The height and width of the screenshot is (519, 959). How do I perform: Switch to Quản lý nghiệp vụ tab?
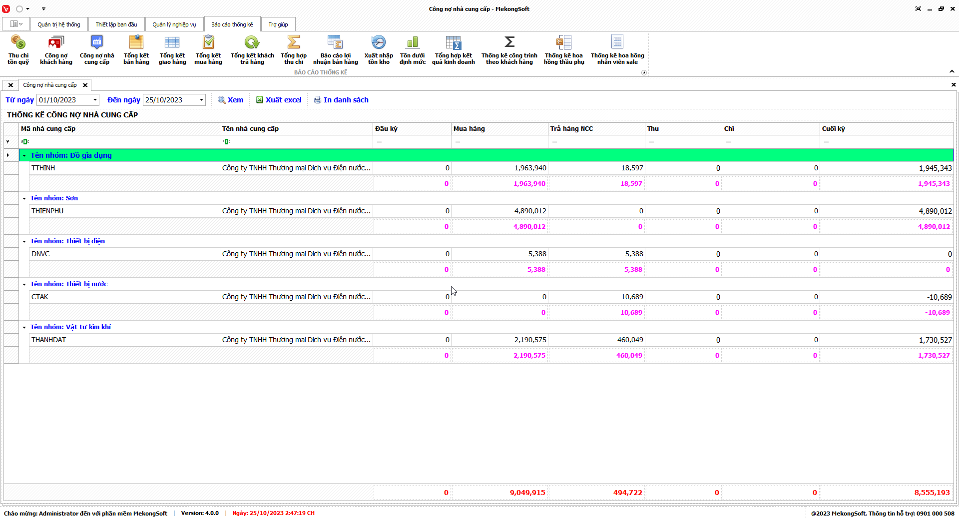(x=174, y=24)
